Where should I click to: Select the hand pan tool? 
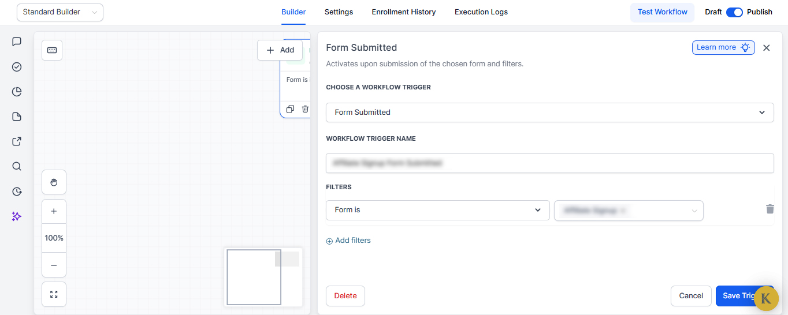(54, 182)
